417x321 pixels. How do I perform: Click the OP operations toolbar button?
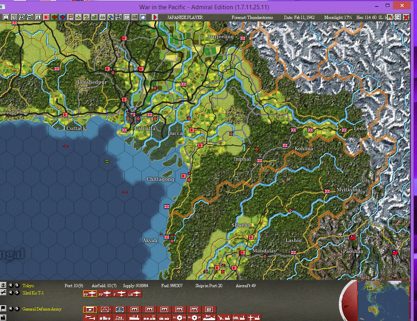pyautogui.click(x=127, y=17)
